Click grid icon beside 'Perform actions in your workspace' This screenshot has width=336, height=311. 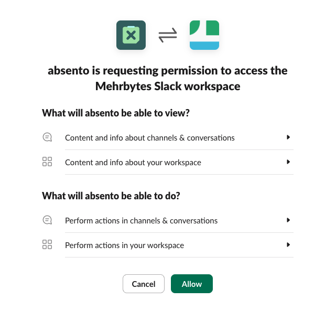coord(47,245)
